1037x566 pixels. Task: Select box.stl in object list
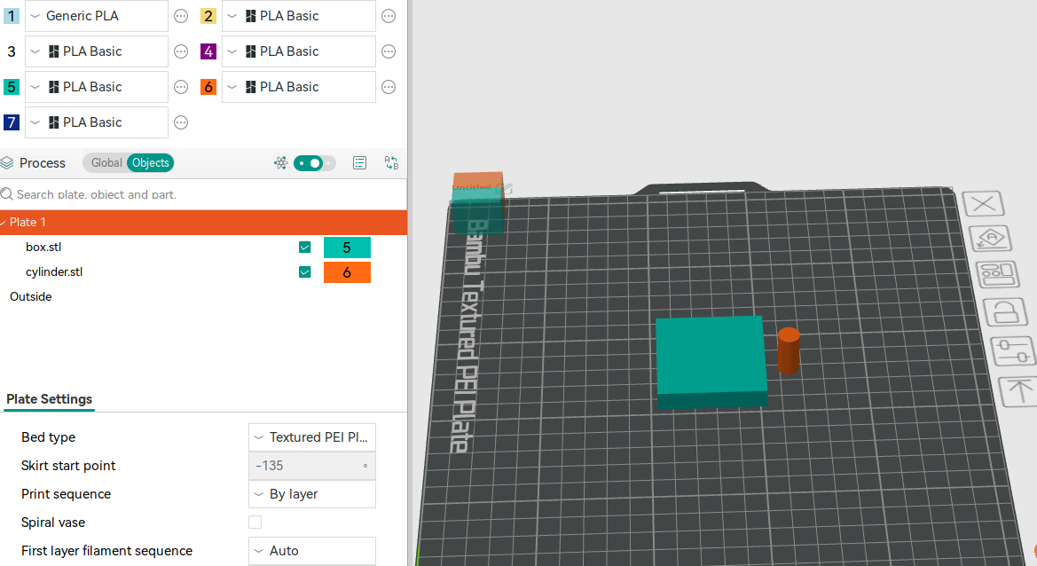[43, 248]
